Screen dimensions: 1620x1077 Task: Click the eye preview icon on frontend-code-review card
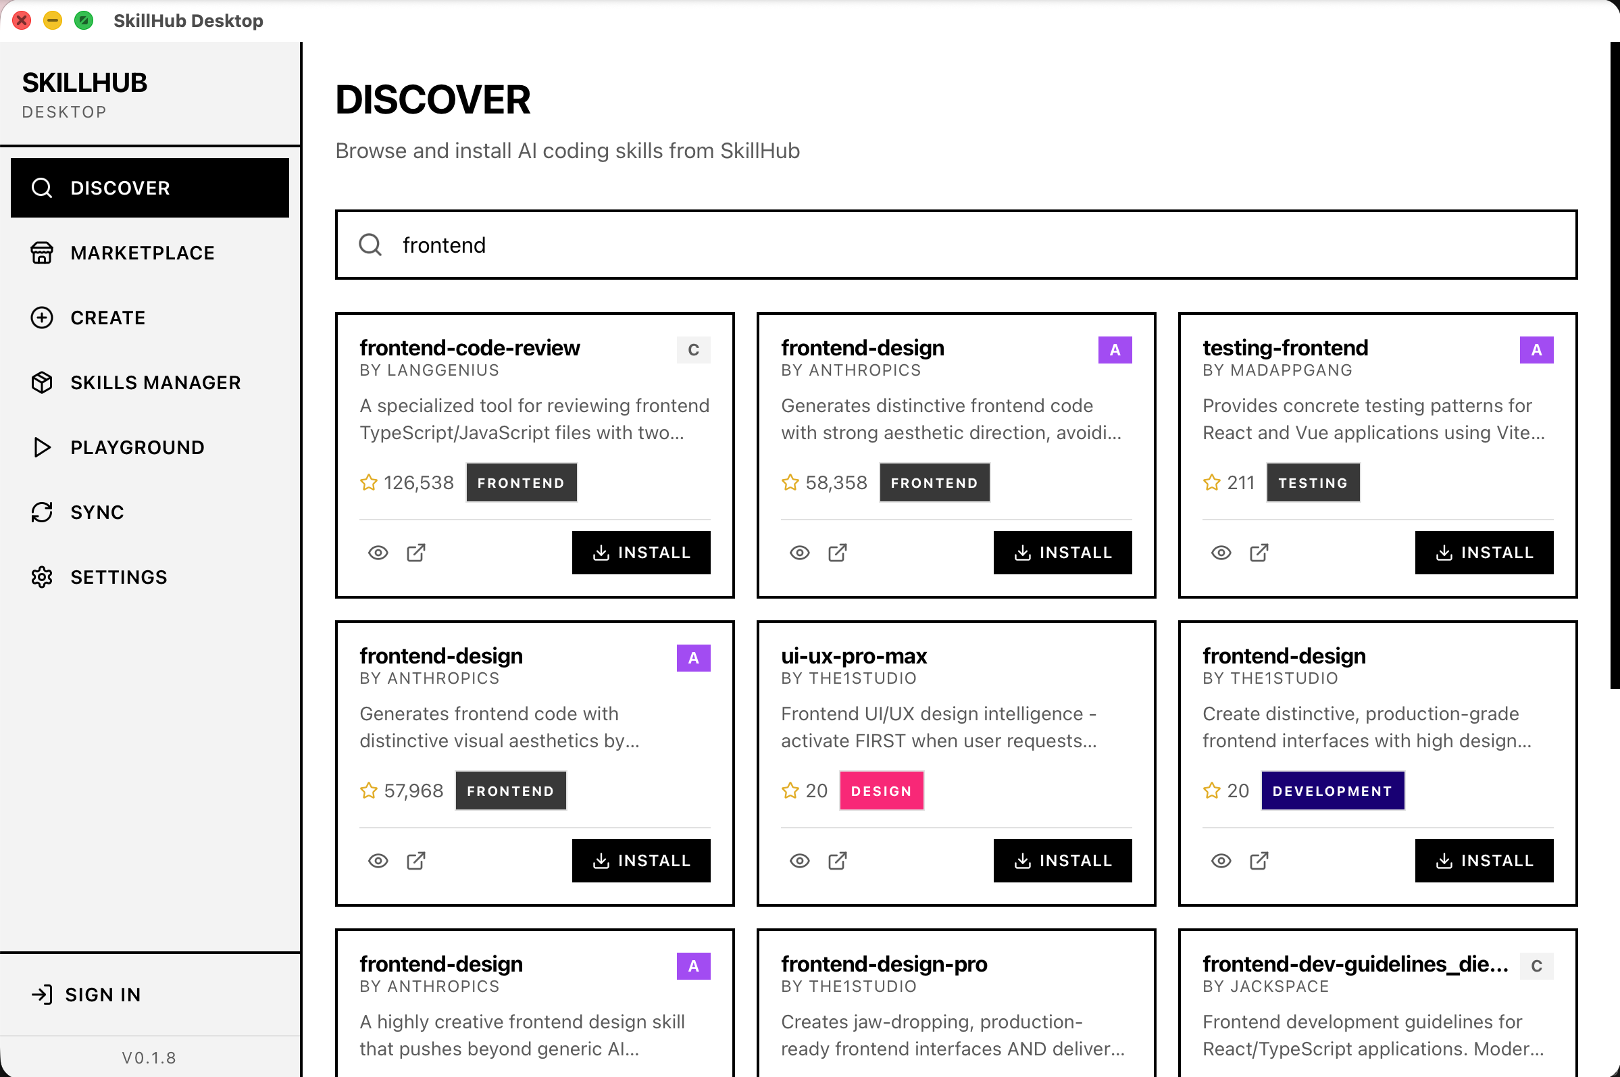click(378, 553)
